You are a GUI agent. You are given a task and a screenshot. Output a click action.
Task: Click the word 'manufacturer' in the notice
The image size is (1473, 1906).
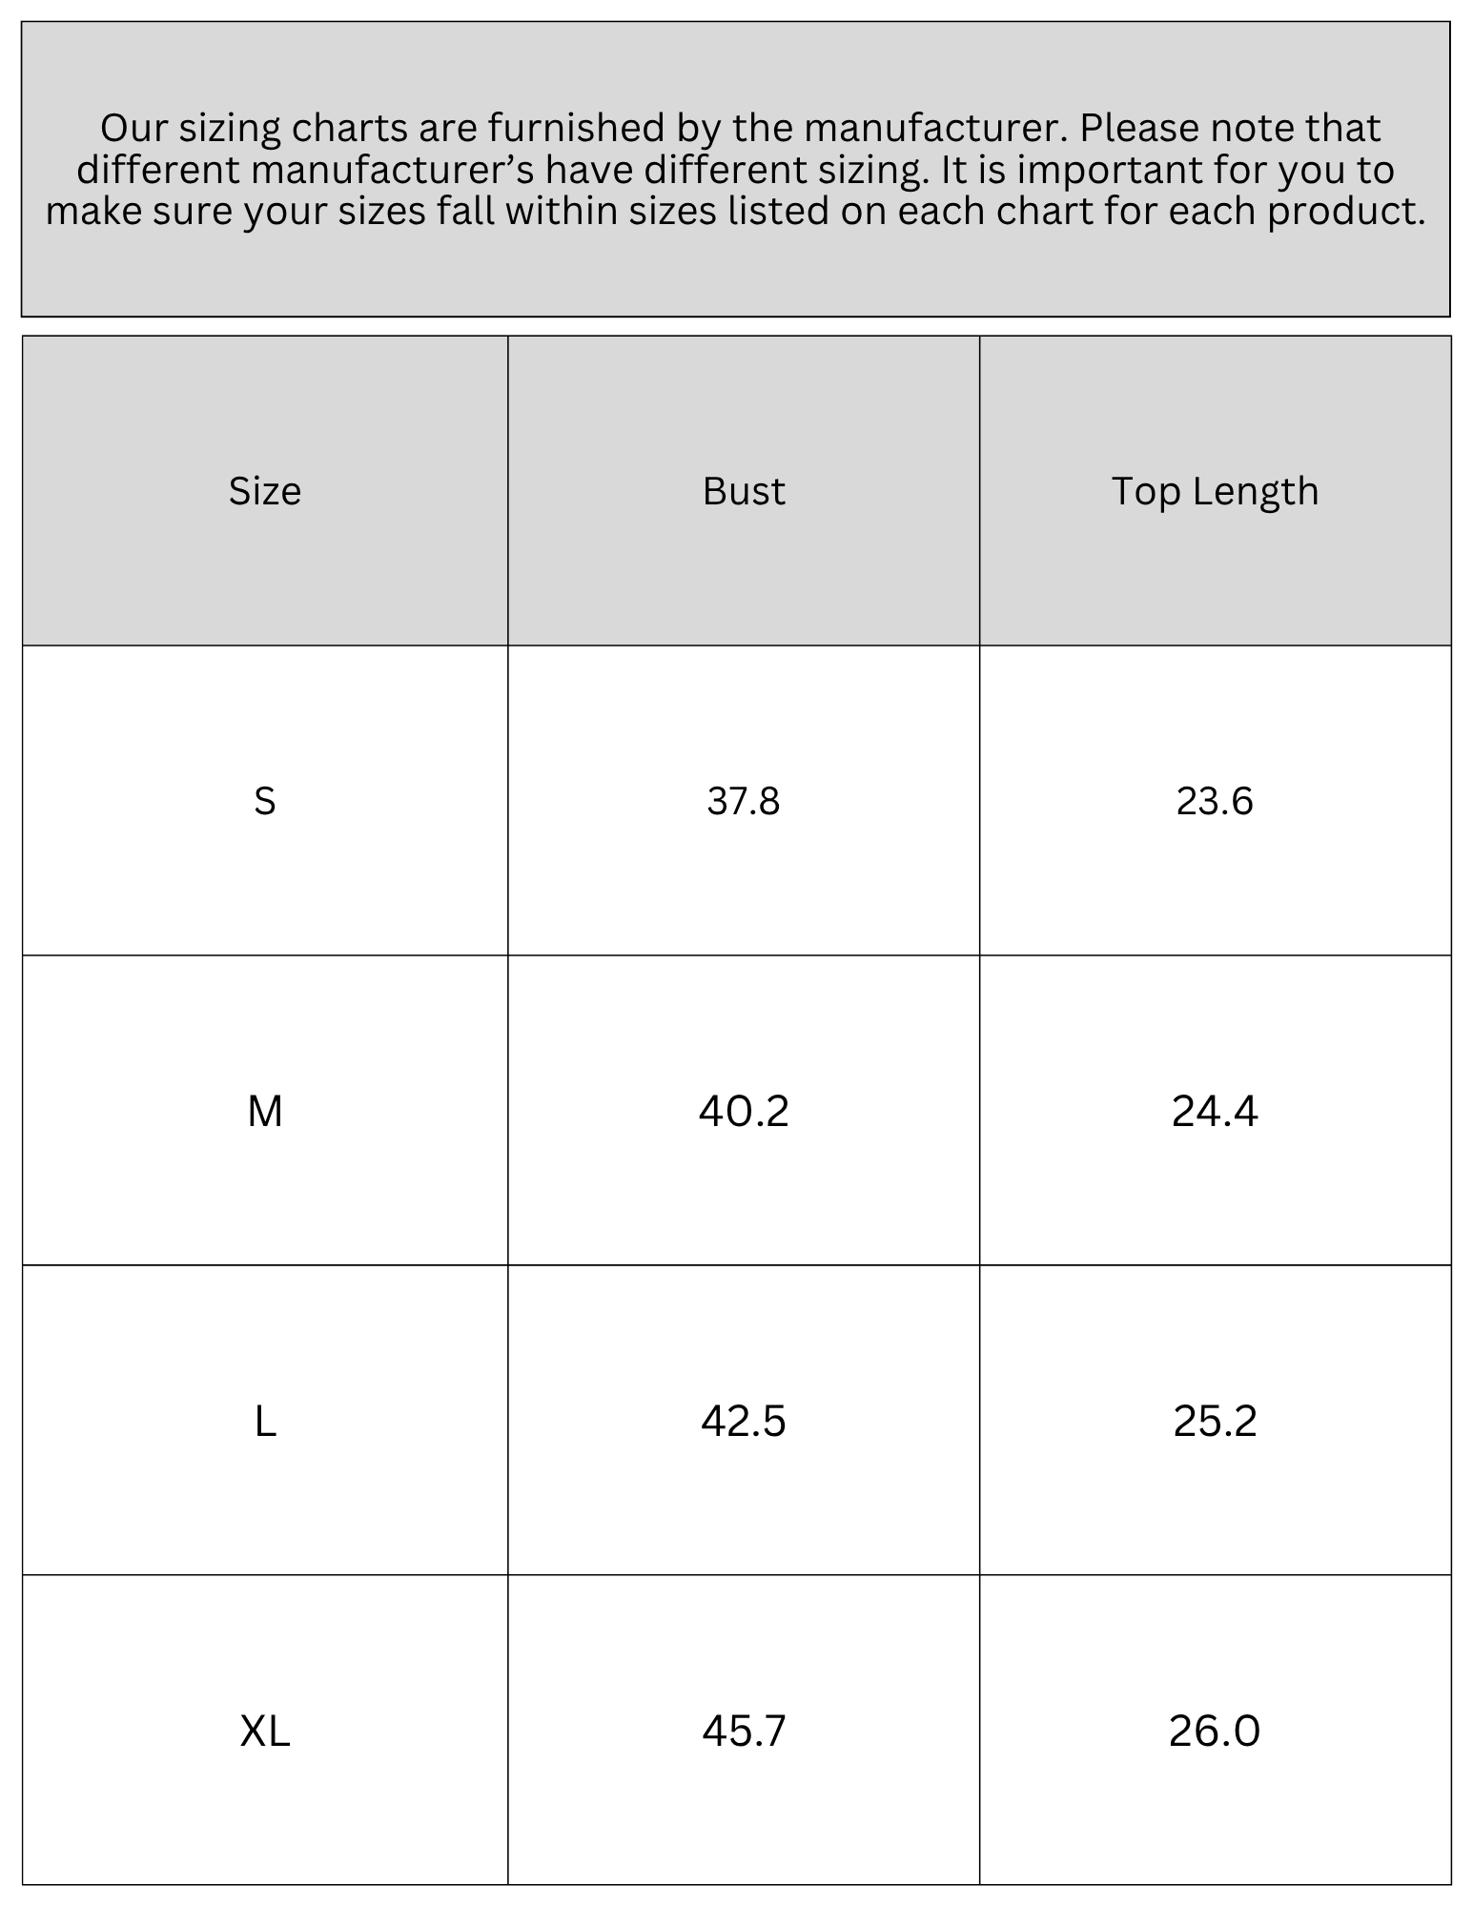click(921, 128)
